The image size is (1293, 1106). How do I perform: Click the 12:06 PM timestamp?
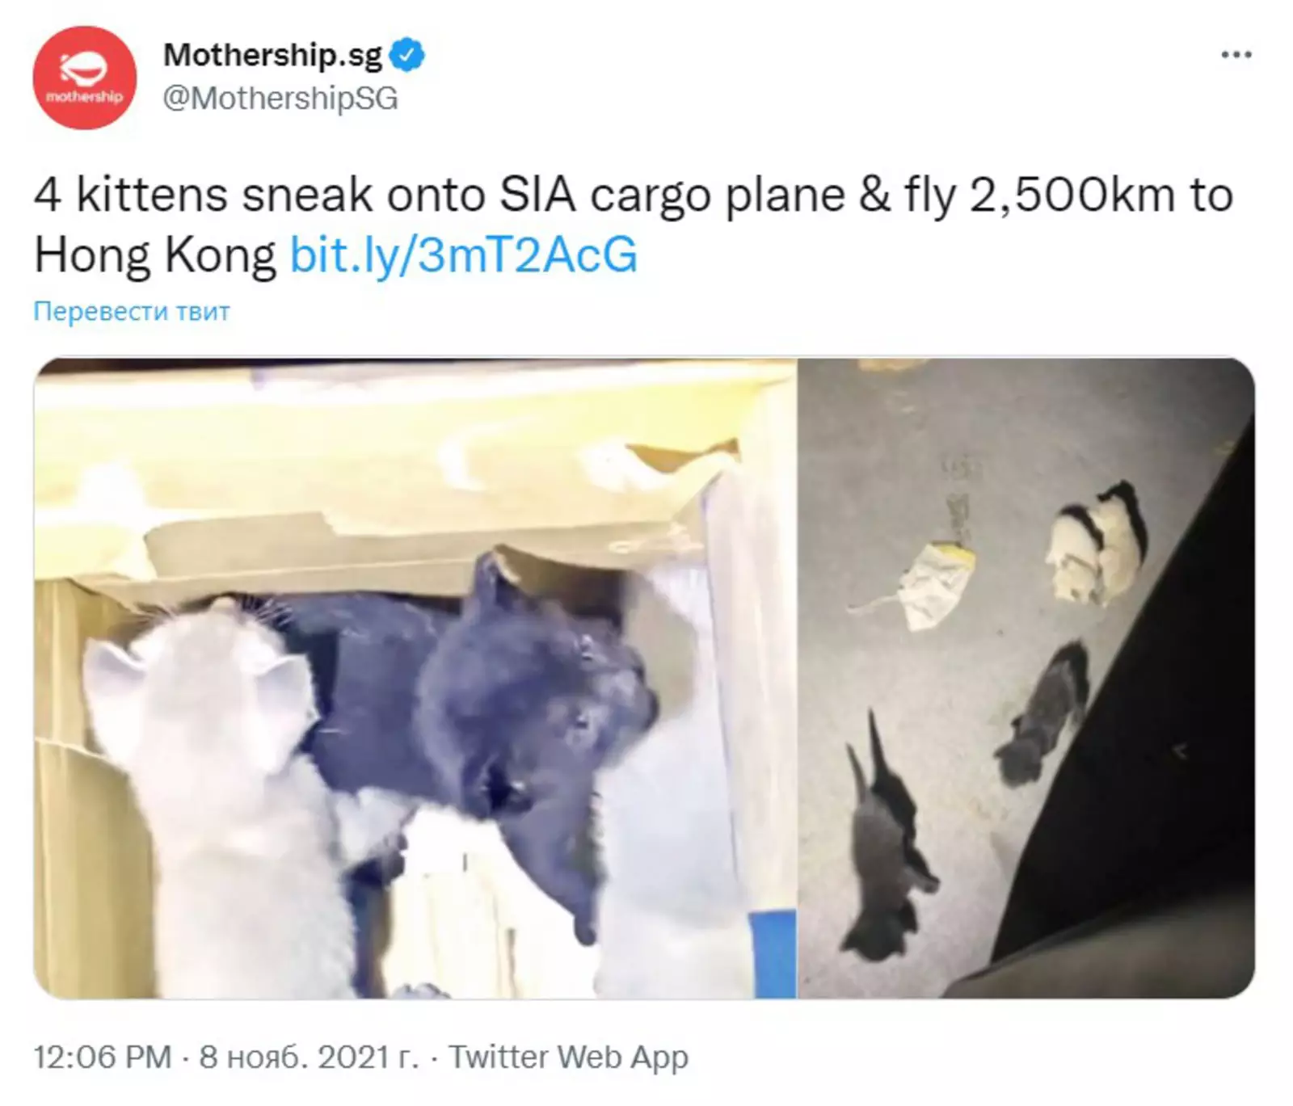point(103,1057)
